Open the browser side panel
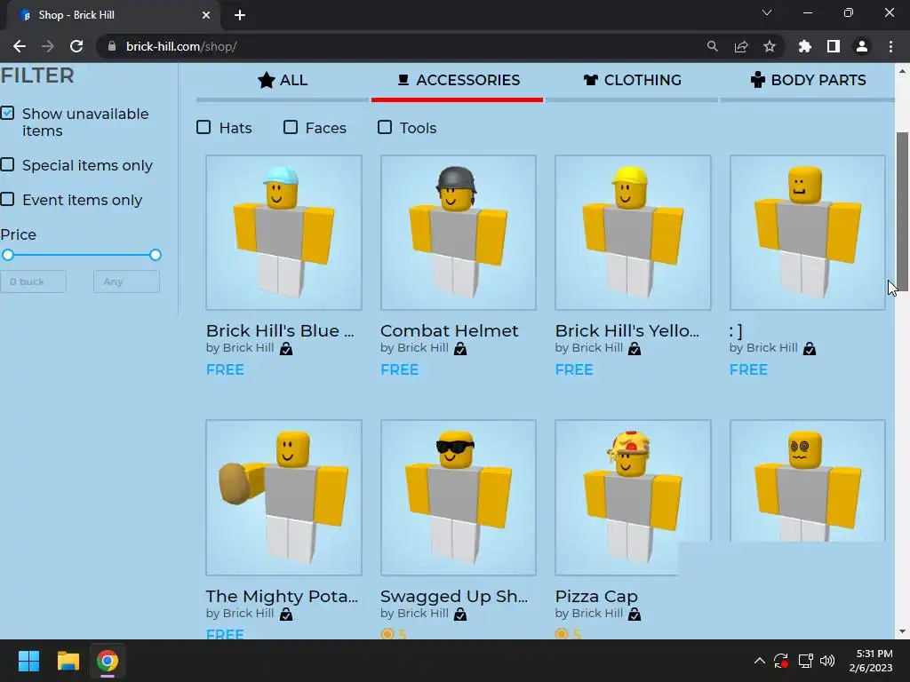The width and height of the screenshot is (910, 682). [x=834, y=46]
